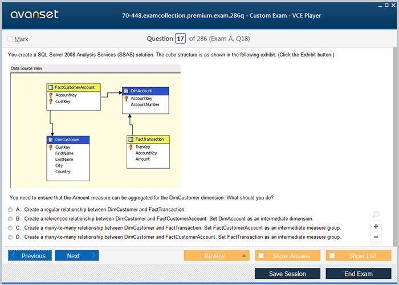Viewport: 399px width, 285px height.
Task: Click key icon beside FactCustomerAccount CustKey
Action: (x=51, y=101)
